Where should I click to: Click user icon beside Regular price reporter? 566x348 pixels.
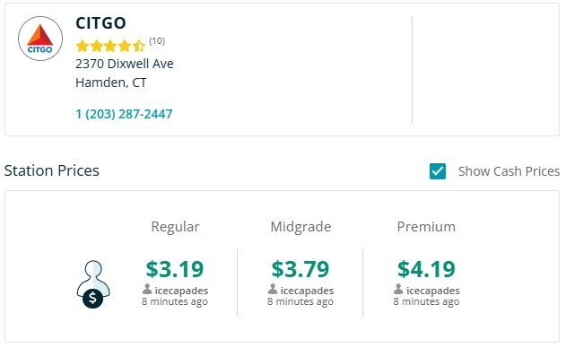147,289
